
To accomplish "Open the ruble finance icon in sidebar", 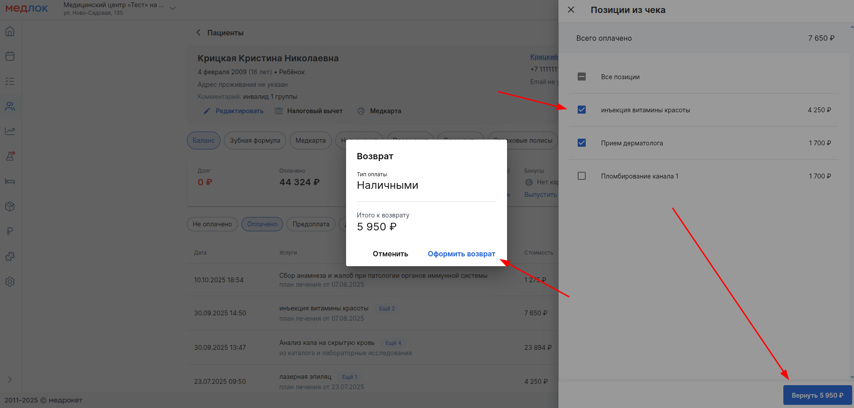I will tap(10, 231).
